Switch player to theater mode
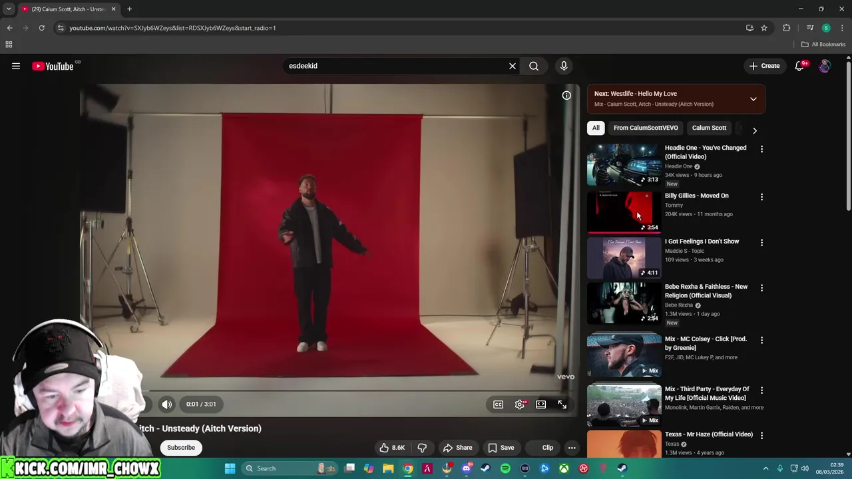The image size is (852, 479). [540, 404]
